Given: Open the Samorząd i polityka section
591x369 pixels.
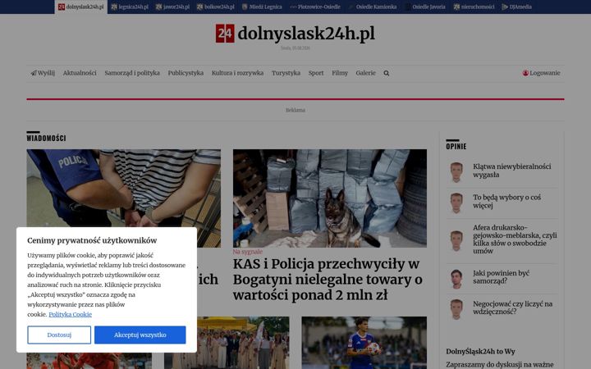Looking at the screenshot, I should (132, 73).
